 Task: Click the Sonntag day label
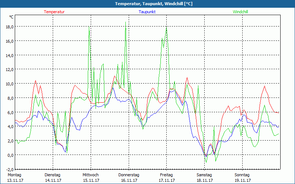click(242, 175)
